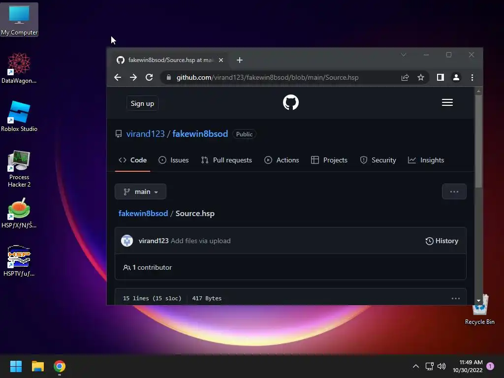Click the scrollbar up arrow
The height and width of the screenshot is (378, 504).
click(x=478, y=91)
